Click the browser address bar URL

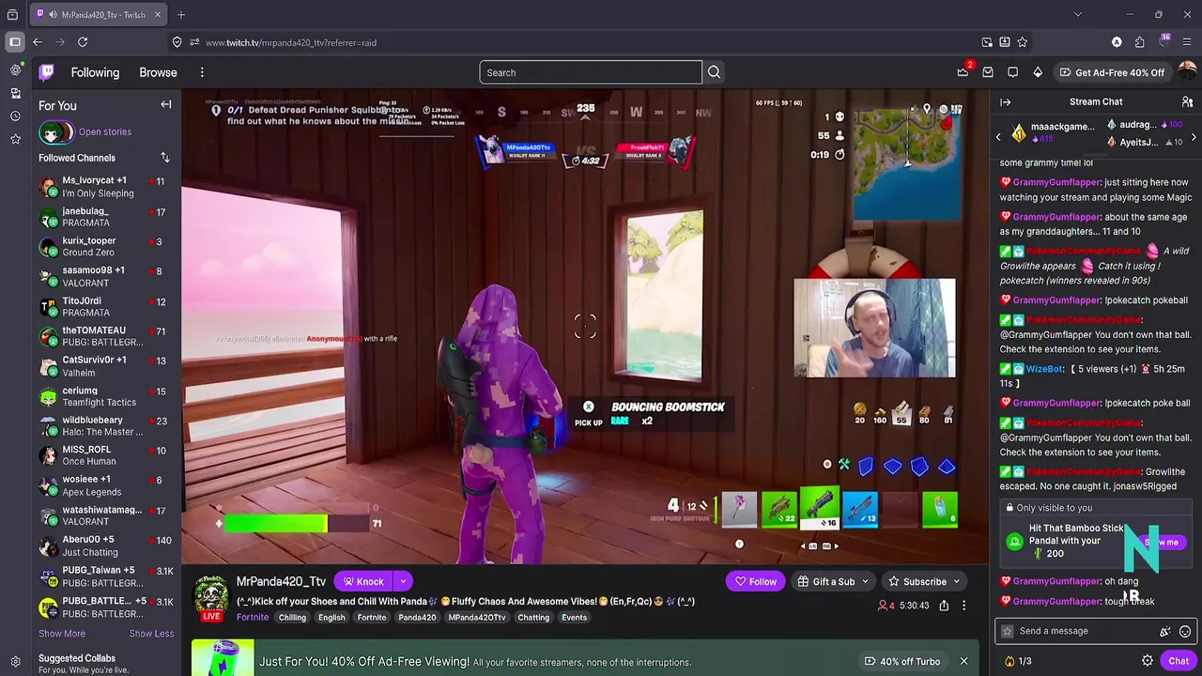[x=290, y=42]
